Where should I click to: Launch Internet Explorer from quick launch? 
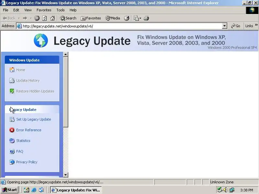point(34,190)
